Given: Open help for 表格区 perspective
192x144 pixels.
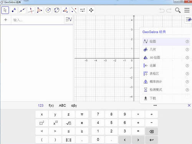Looking at the screenshot, I should pyautogui.click(x=187, y=74).
